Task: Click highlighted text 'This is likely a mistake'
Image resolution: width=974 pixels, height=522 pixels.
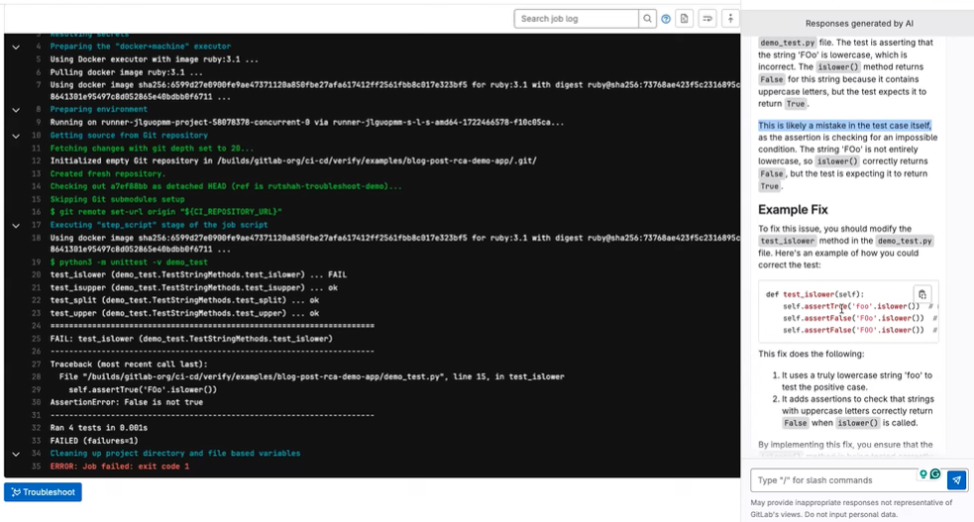Action: pos(845,126)
